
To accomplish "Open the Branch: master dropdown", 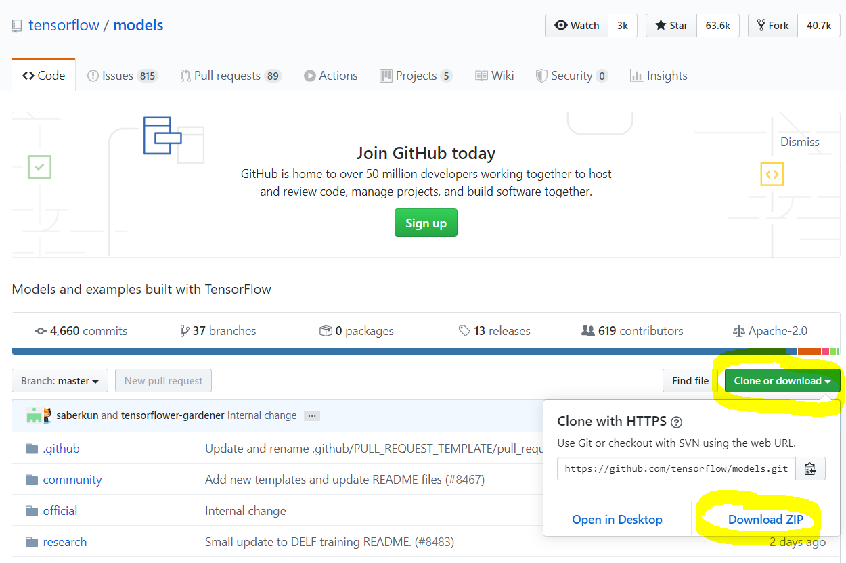I will pos(60,381).
